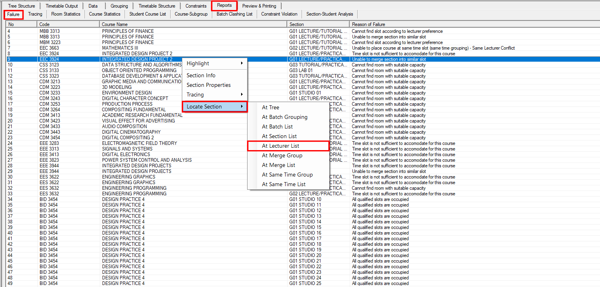Open the Tracing sub-tab
This screenshot has width=600, height=287.
(x=35, y=14)
